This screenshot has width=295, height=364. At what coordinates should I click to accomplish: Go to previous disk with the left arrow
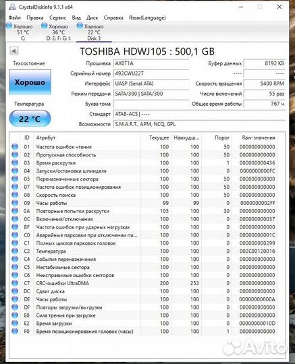click(14, 51)
